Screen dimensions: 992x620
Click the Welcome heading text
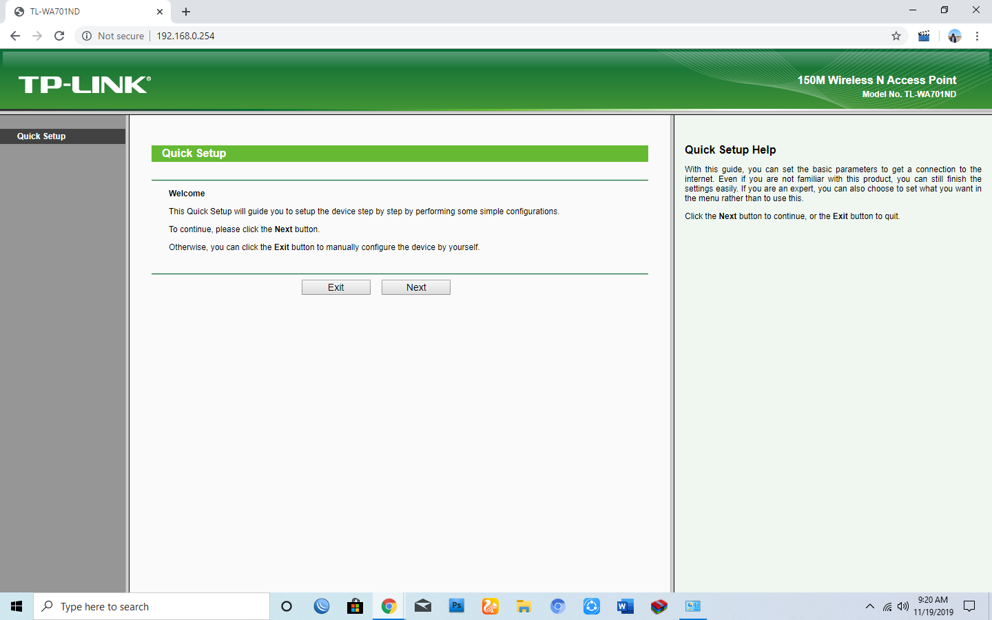pos(187,194)
